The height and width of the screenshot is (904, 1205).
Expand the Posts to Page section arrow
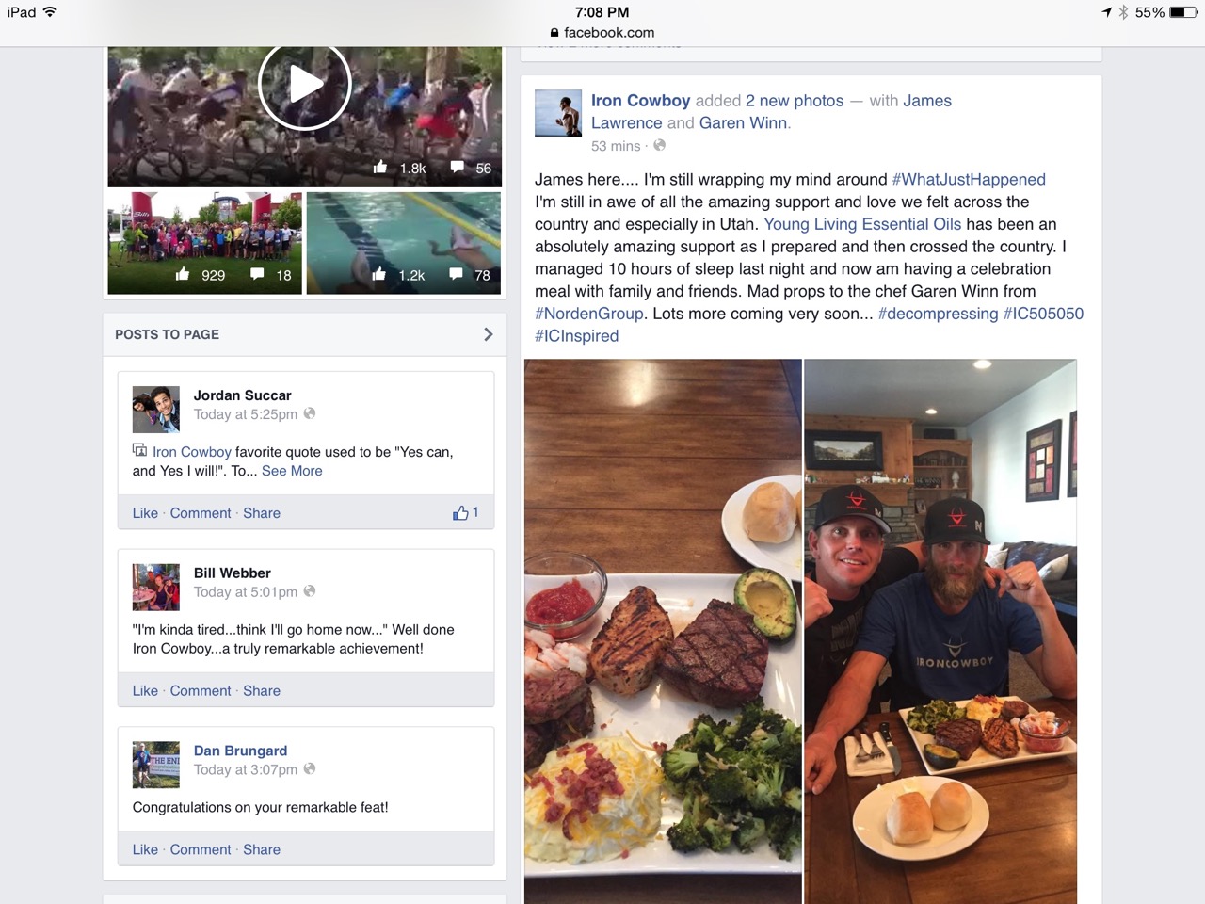(488, 334)
